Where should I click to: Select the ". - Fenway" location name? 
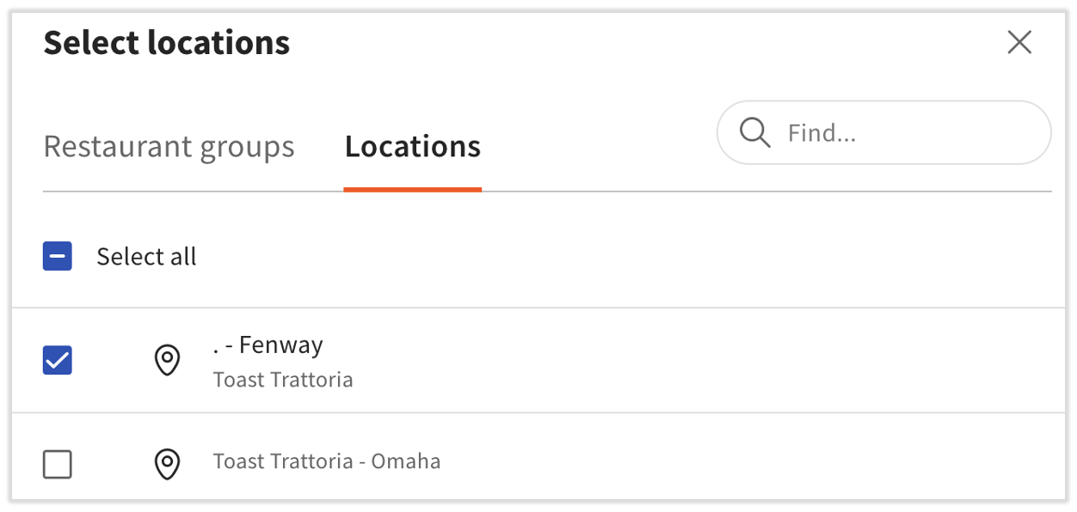[268, 345]
